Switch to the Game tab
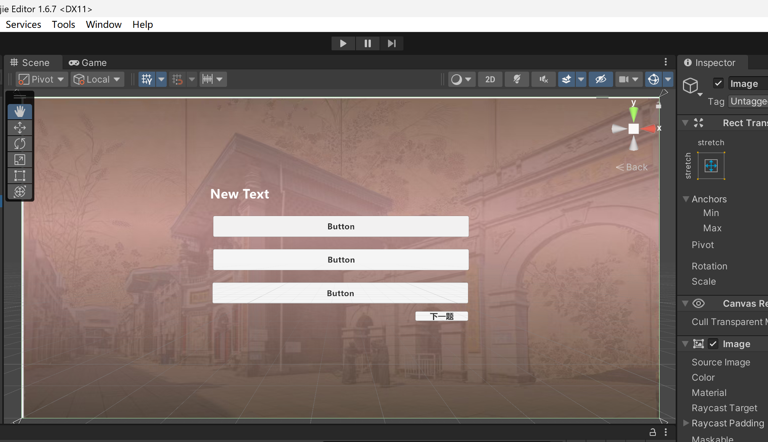This screenshot has width=768, height=442. (88, 62)
